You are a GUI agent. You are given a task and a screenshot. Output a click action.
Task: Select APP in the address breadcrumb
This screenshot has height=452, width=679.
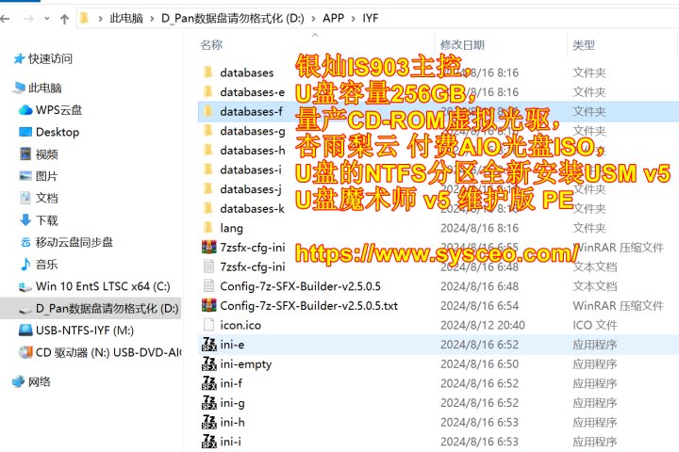click(333, 18)
